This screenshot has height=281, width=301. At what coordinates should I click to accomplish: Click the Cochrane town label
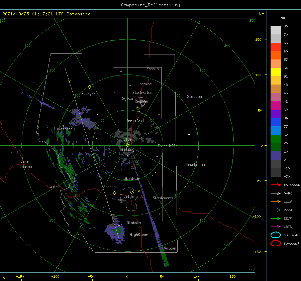(109, 187)
